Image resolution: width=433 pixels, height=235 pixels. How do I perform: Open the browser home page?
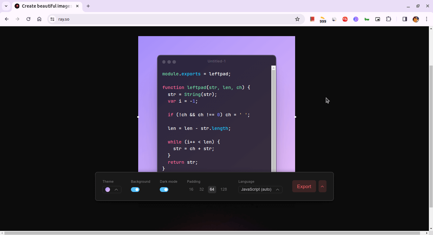coord(39,19)
